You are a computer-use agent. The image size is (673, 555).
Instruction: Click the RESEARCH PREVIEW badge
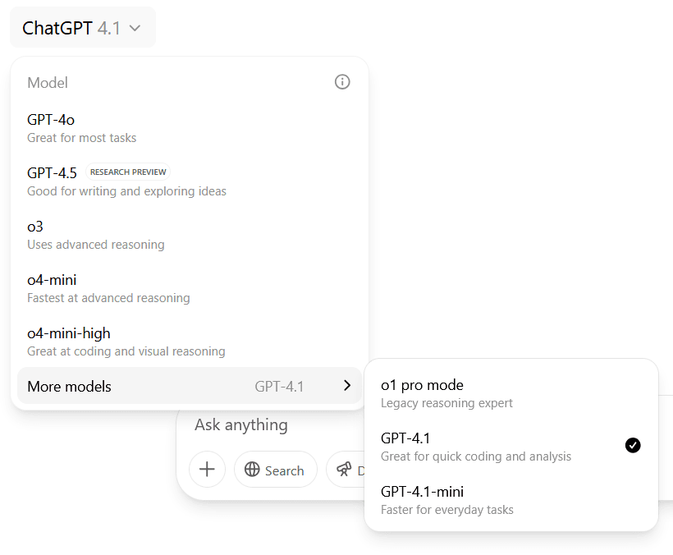[128, 172]
